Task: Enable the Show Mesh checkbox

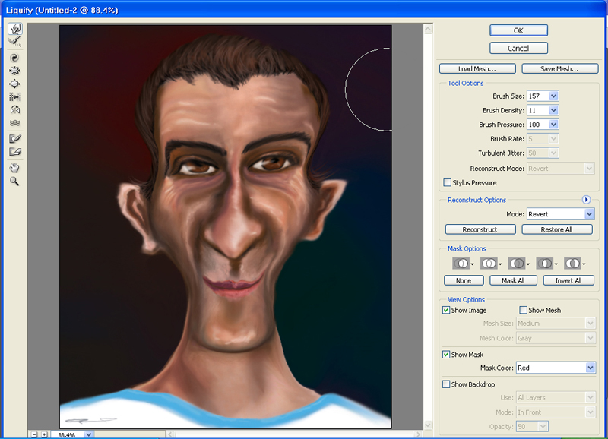Action: pos(523,310)
